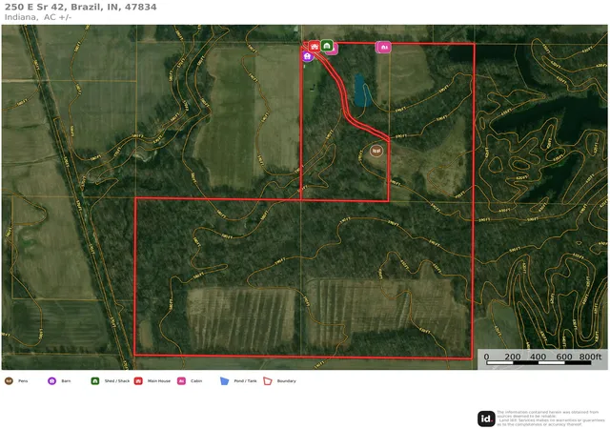This screenshot has height=429, width=610.
Task: Click the 'Pens' legend label
Action: [23, 381]
